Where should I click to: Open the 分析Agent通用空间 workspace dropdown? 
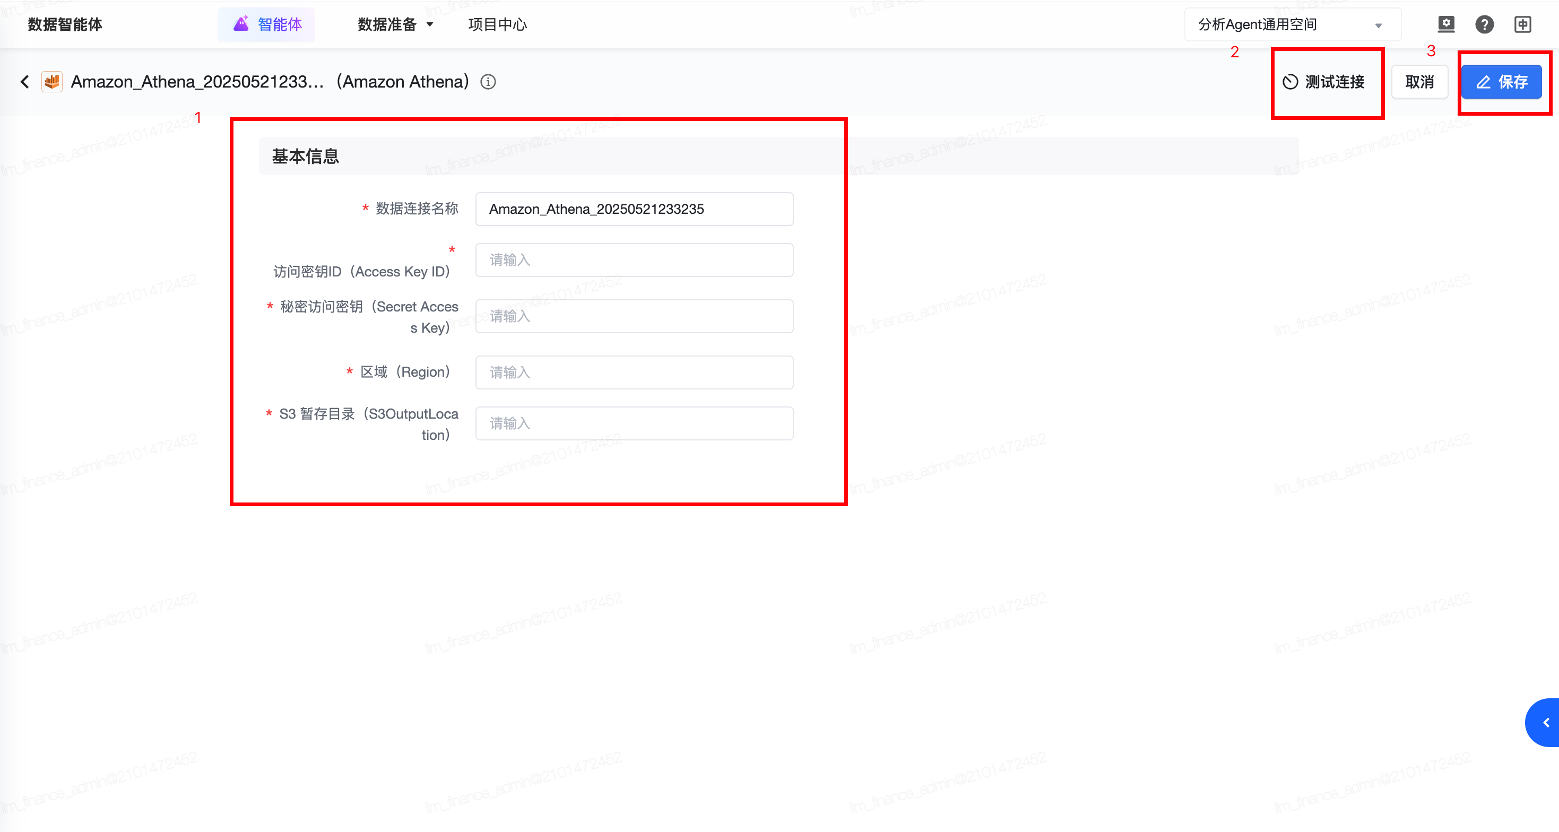[x=1292, y=24]
